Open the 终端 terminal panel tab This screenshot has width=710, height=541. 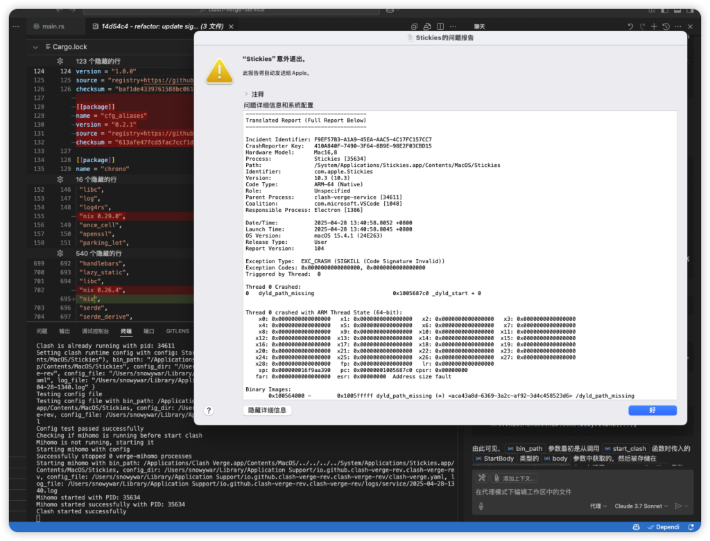pos(125,332)
